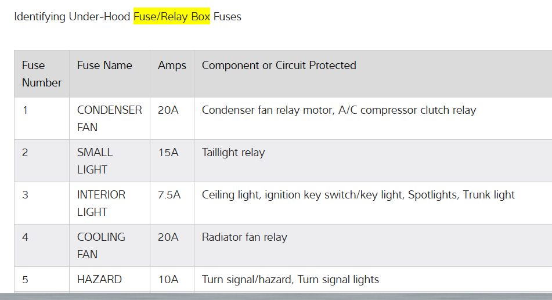Click the 7.5A amps value
The height and width of the screenshot is (300, 552).
pos(169,194)
